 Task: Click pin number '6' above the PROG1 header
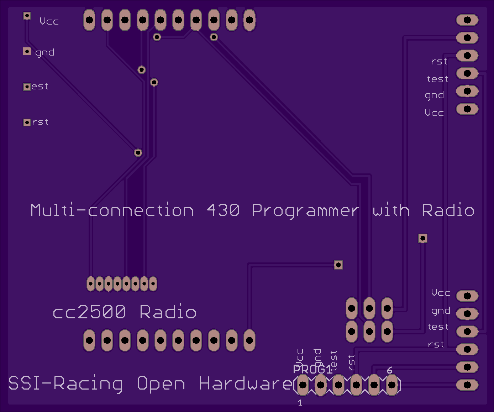point(390,370)
